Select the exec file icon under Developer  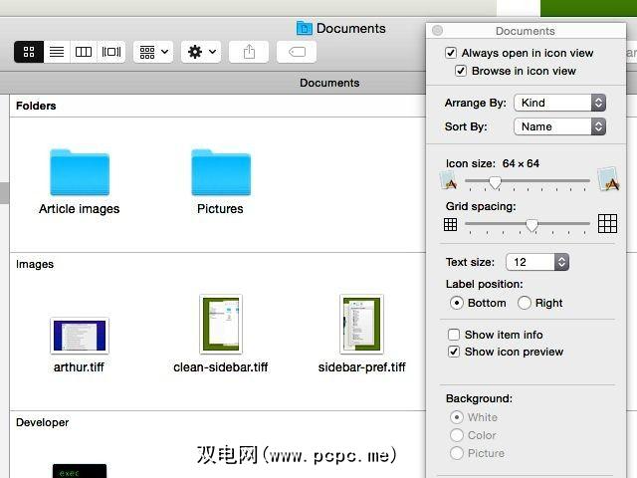80,471
